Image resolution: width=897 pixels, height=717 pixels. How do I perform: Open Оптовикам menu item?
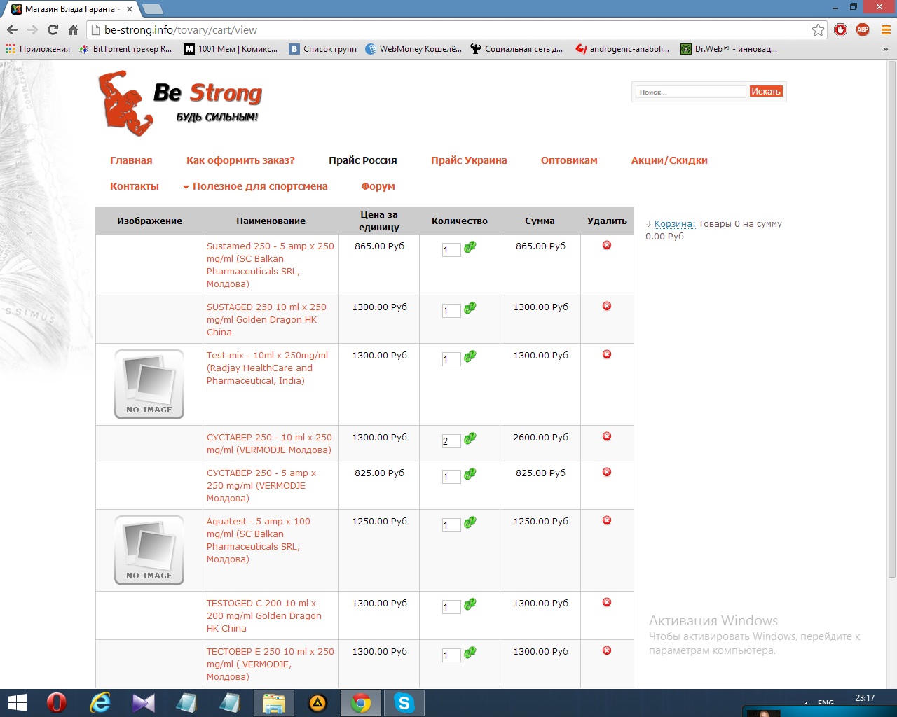click(x=569, y=160)
